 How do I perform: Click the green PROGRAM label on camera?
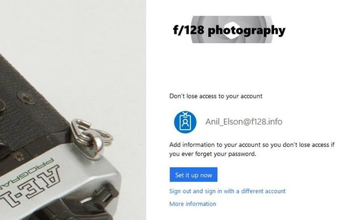click(26, 173)
